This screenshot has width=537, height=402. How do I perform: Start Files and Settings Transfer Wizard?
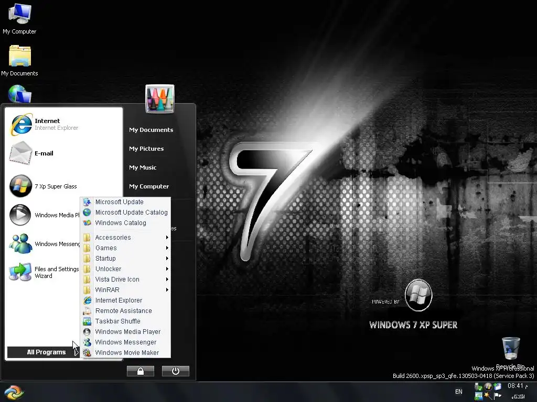pyautogui.click(x=44, y=272)
